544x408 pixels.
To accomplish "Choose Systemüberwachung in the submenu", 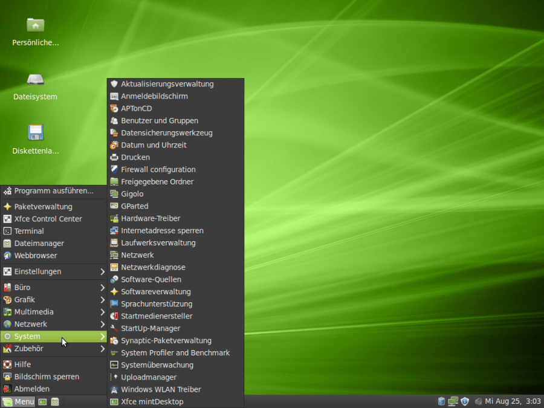I will 157,365.
